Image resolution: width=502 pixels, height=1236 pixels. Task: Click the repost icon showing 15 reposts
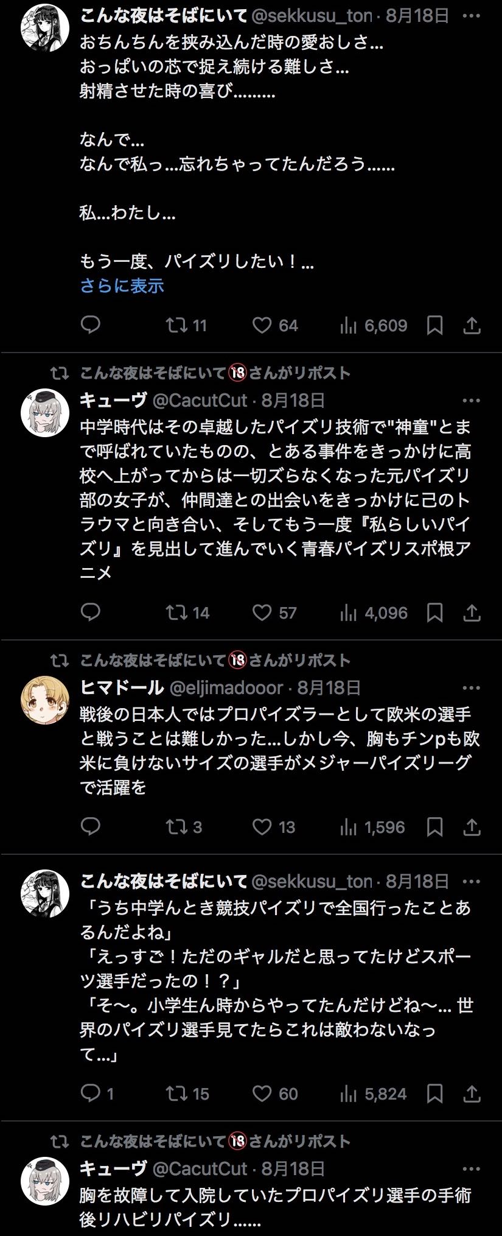click(x=177, y=1094)
